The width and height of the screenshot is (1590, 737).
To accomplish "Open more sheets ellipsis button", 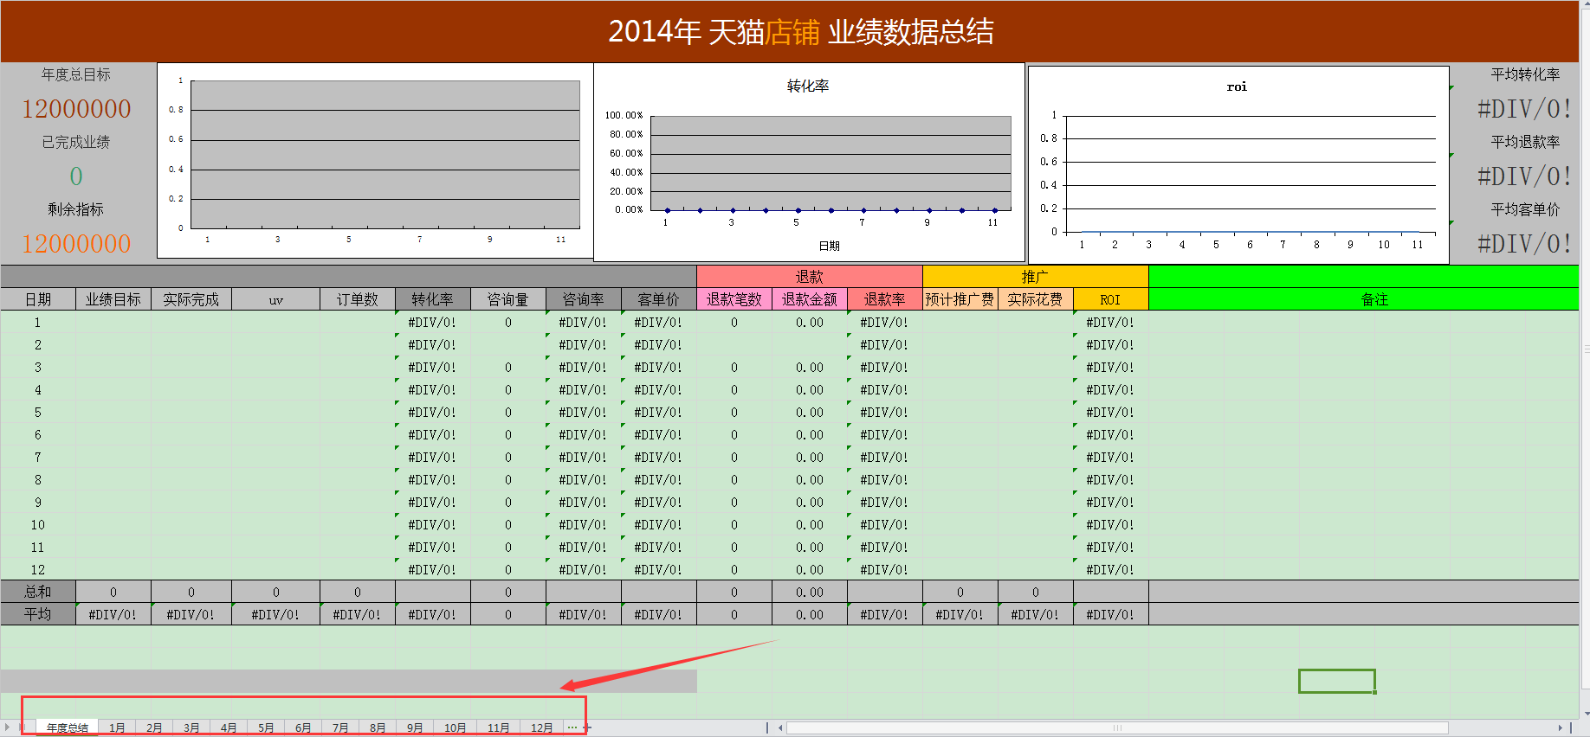I will point(572,727).
